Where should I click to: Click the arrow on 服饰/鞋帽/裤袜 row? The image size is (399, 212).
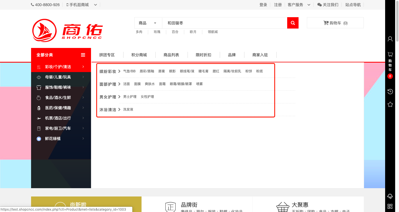click(x=83, y=87)
